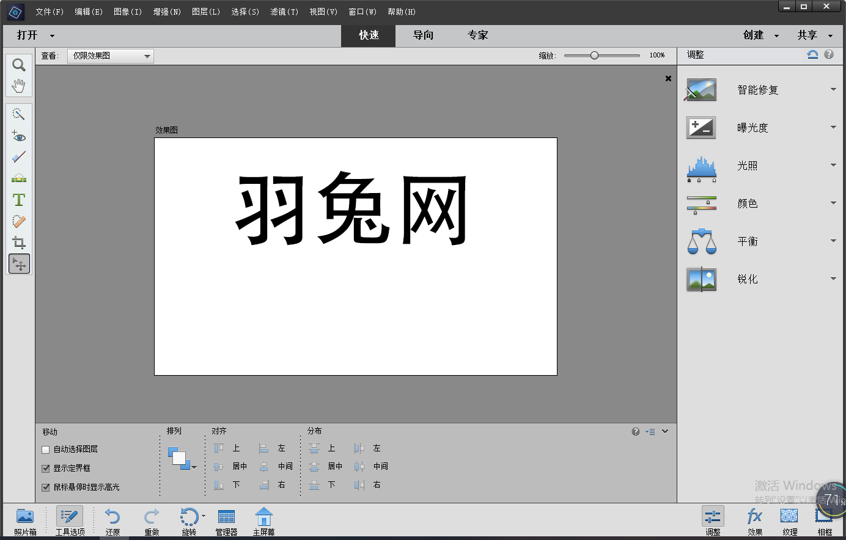Image resolution: width=846 pixels, height=540 pixels.
Task: Select the Crop tool
Action: (19, 243)
